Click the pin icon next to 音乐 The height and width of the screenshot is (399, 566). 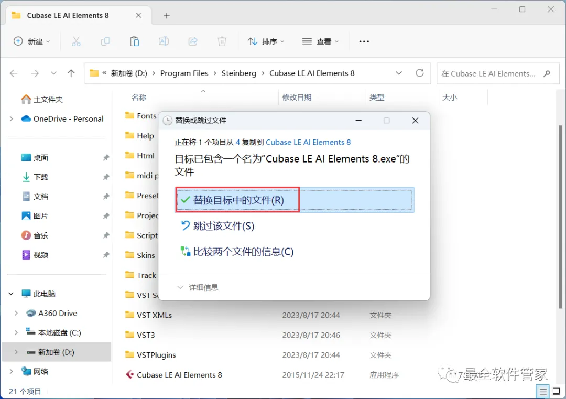tap(106, 236)
